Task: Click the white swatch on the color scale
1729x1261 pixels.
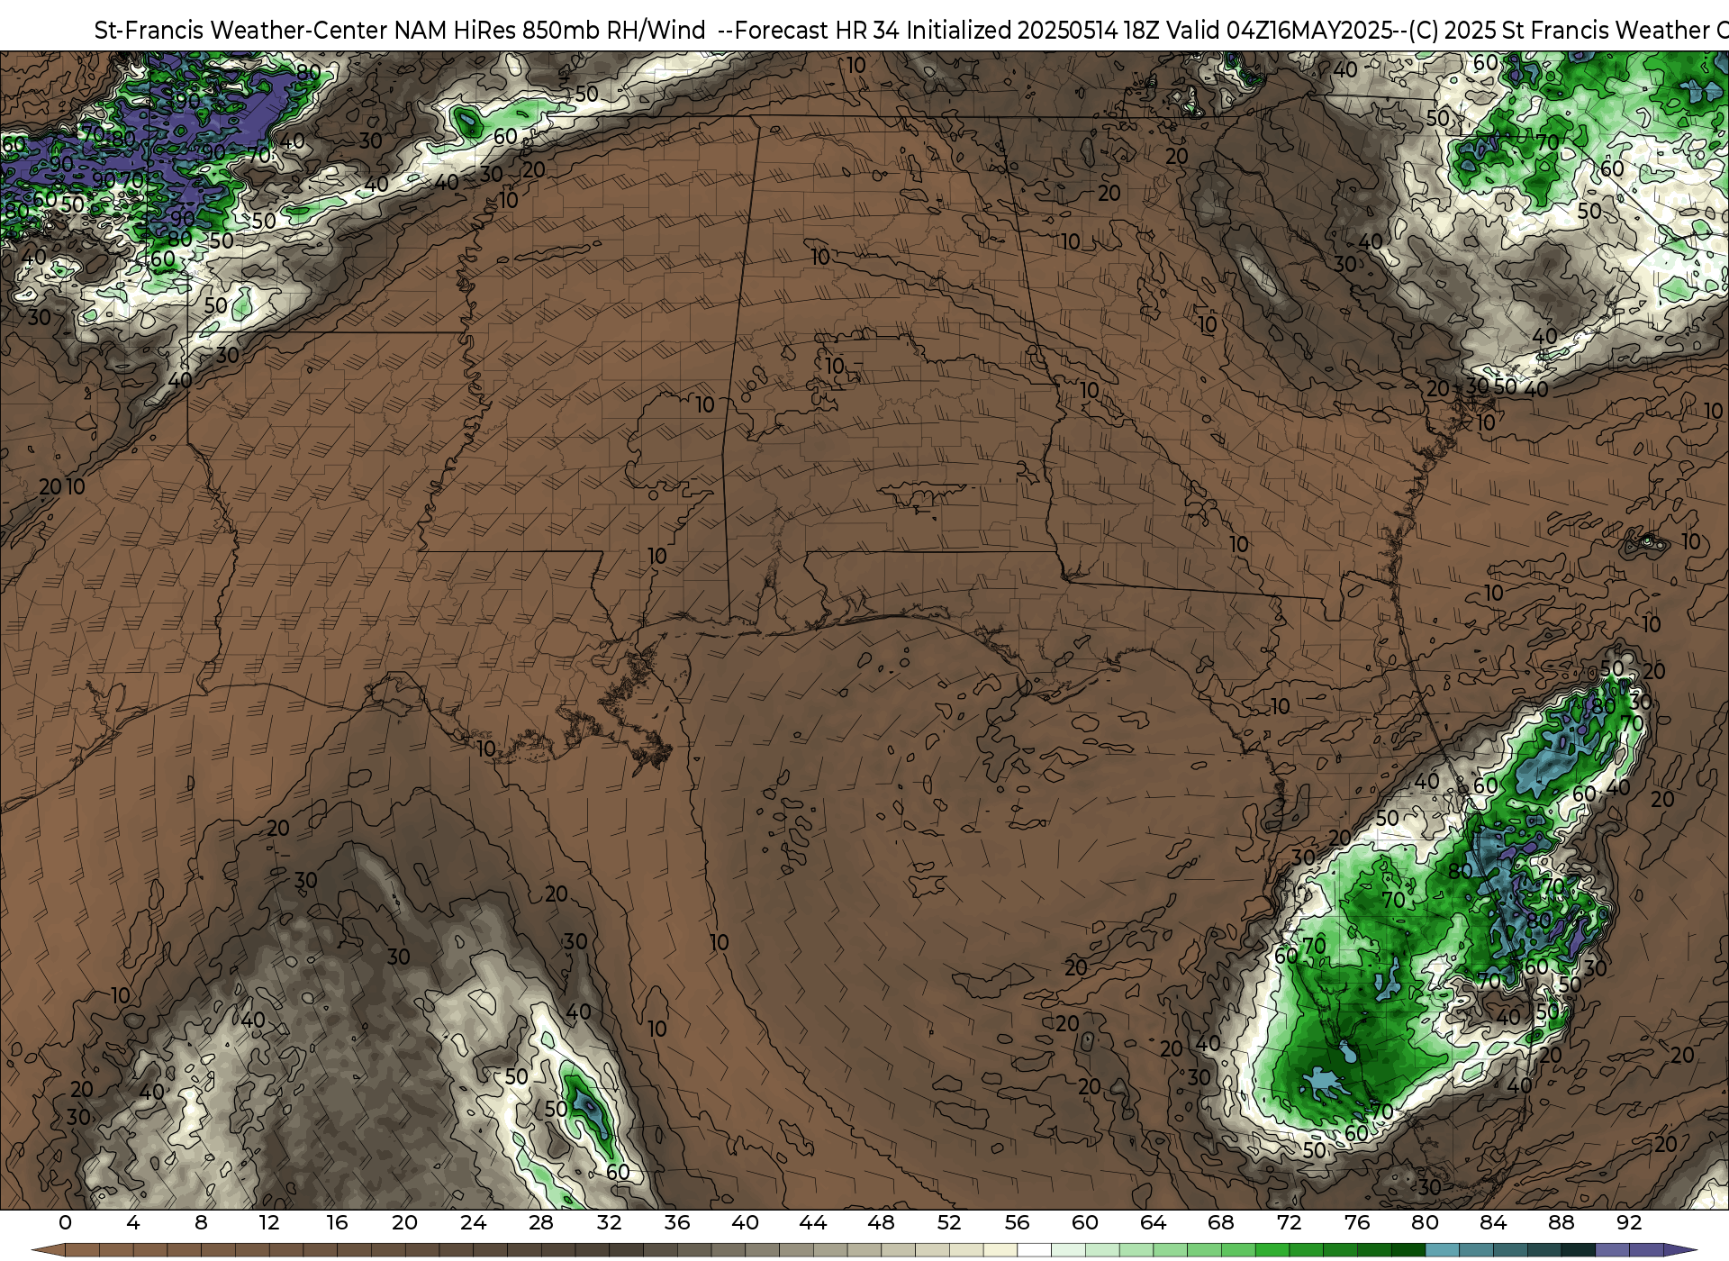Action: (1034, 1250)
